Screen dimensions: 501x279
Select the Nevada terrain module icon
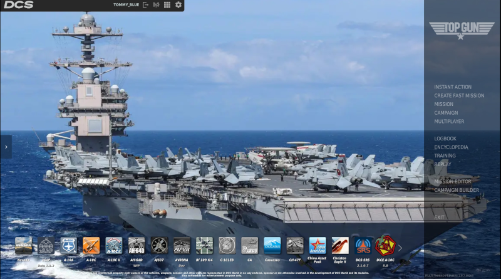tap(23, 245)
